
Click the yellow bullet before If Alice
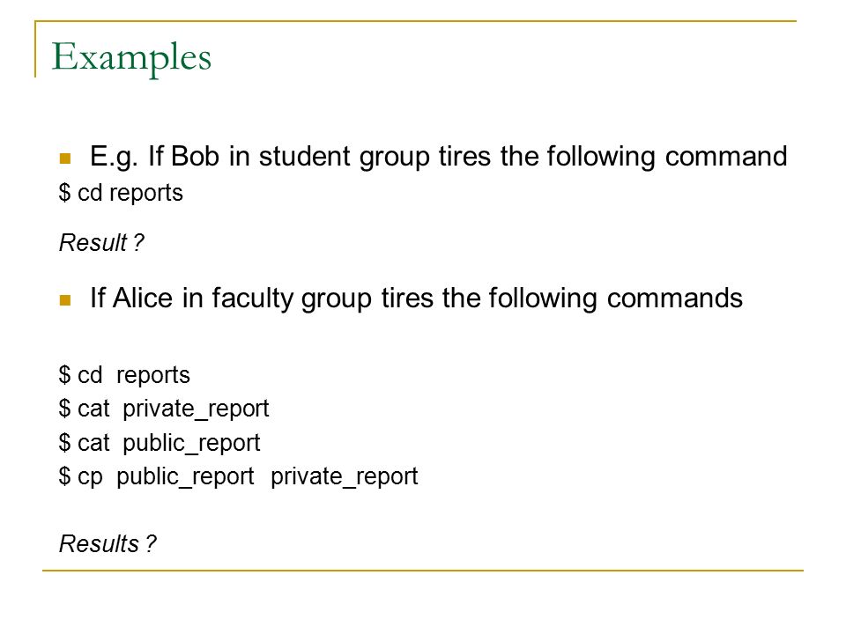point(65,300)
